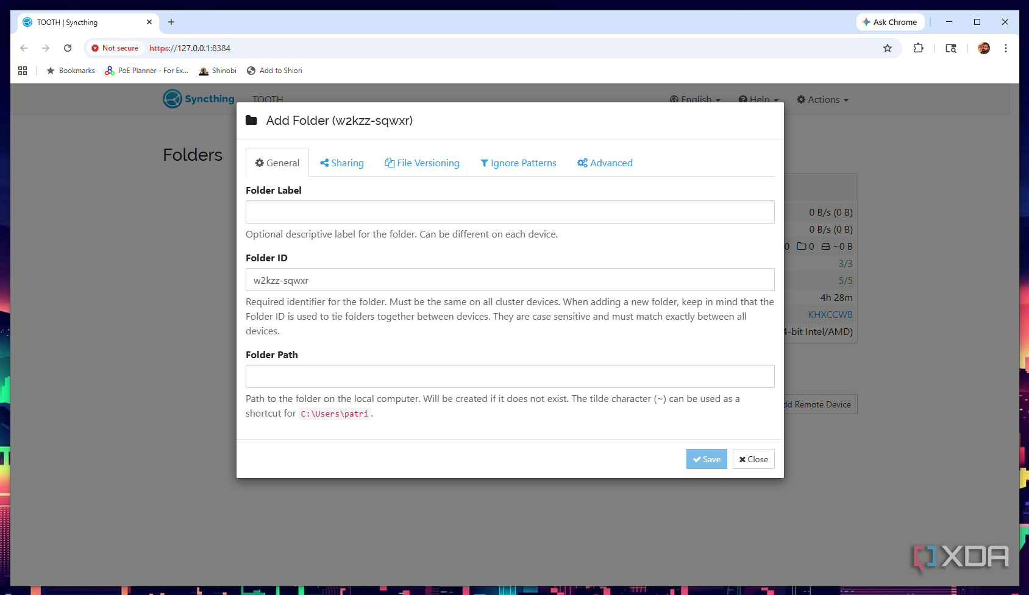Bookmark this page with star icon
1029x595 pixels.
click(888, 48)
